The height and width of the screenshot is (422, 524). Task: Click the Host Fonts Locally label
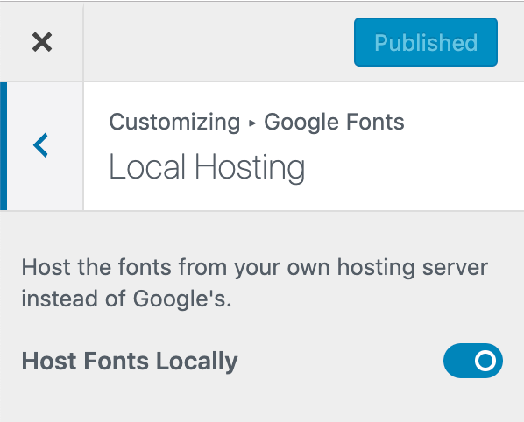pyautogui.click(x=130, y=362)
